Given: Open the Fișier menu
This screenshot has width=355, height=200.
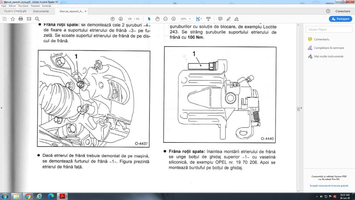Looking at the screenshot, I should coord(4,6).
